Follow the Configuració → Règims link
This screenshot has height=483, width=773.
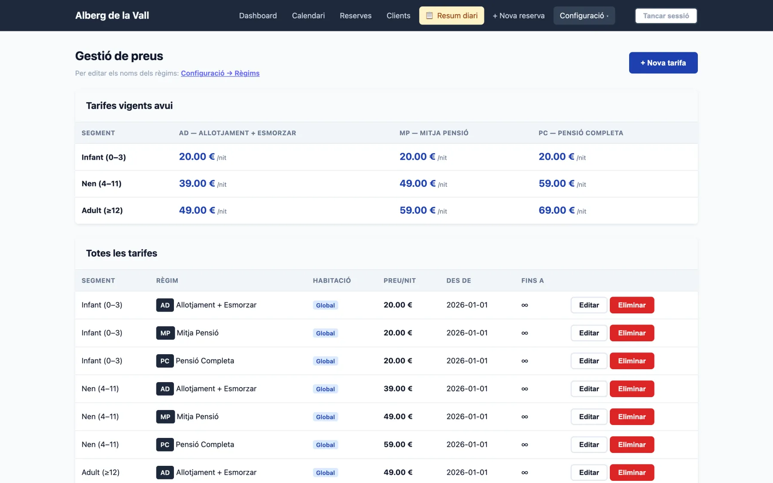220,73
